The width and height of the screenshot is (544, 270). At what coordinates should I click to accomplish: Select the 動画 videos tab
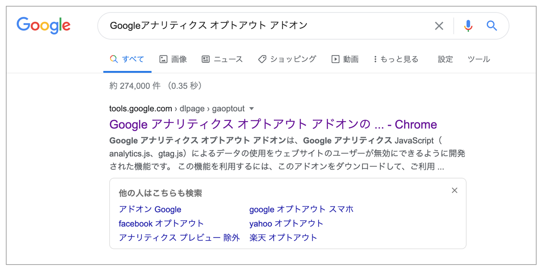[x=345, y=59]
